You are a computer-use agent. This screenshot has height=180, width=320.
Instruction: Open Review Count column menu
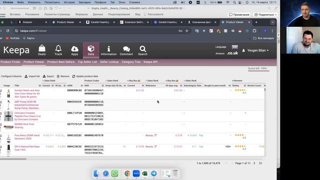pos(264,85)
